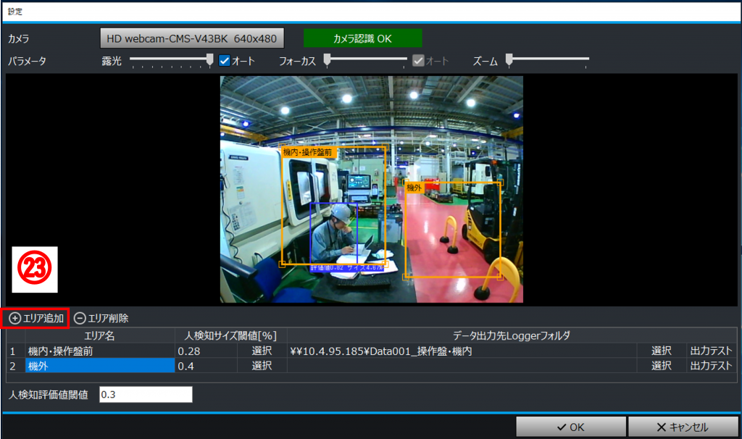The image size is (742, 439).
Task: Confirm settings with the OK button
Action: pyautogui.click(x=571, y=427)
